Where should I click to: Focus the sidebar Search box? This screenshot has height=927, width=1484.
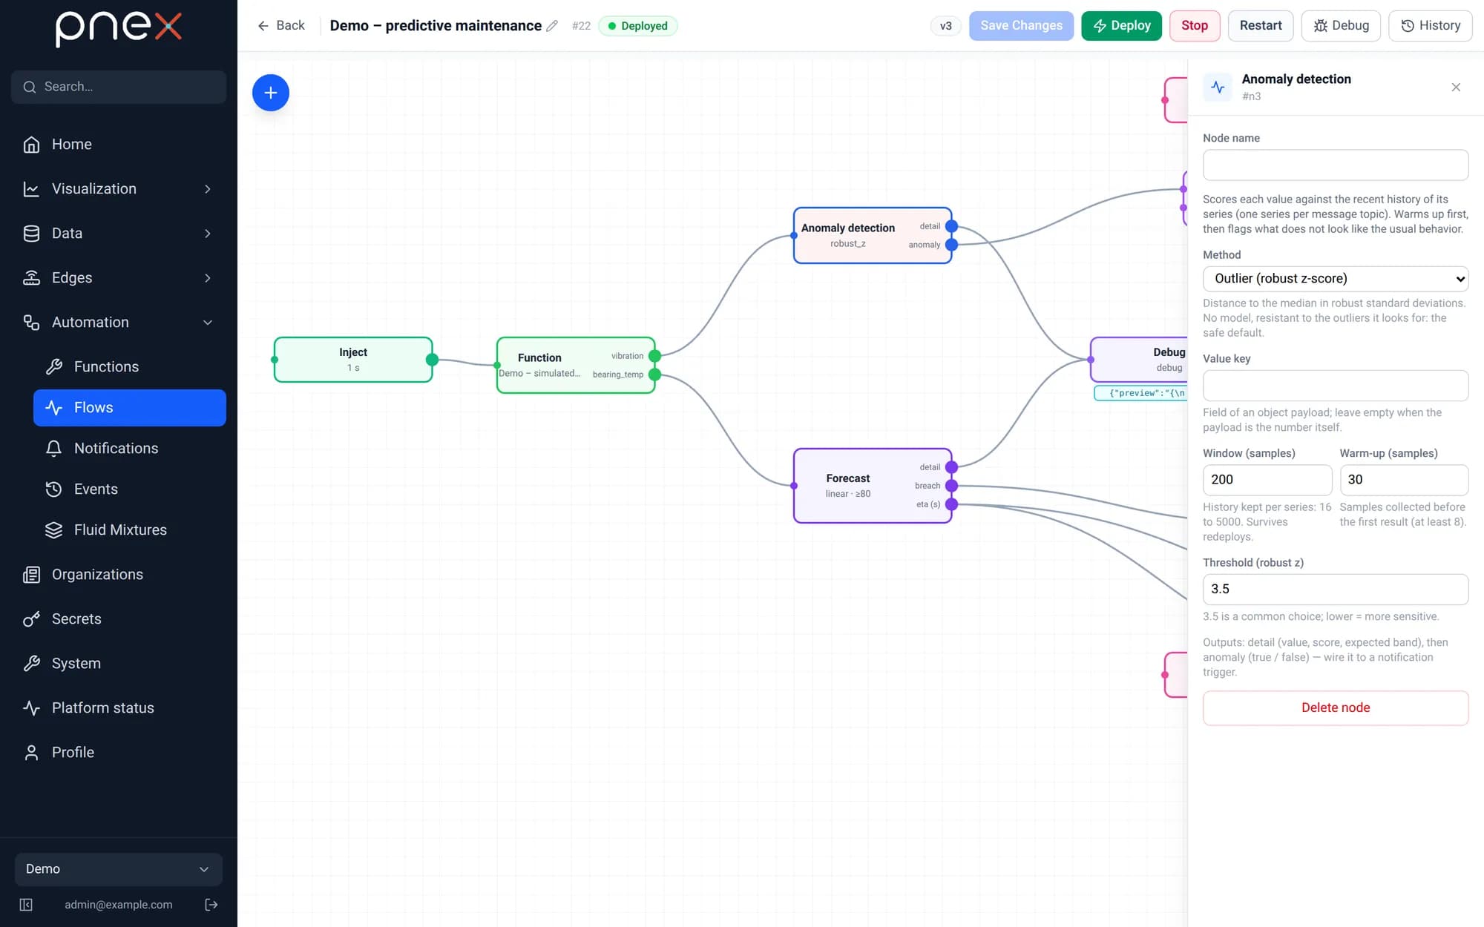click(119, 87)
